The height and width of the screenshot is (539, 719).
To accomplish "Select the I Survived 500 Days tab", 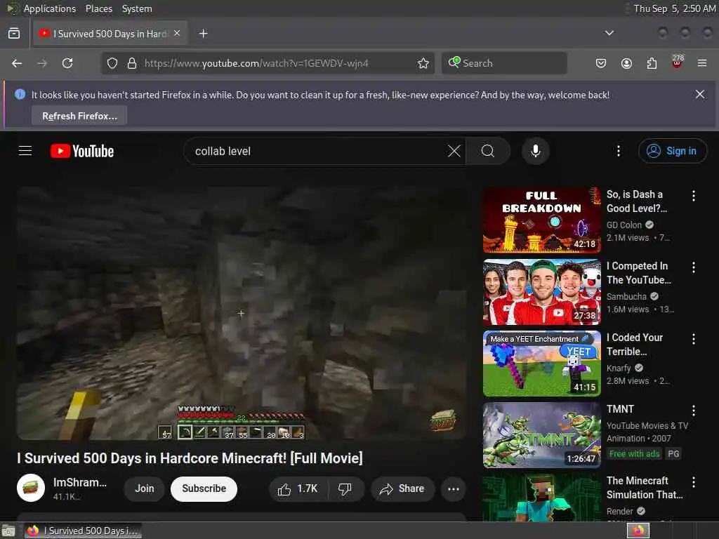I will [x=110, y=34].
